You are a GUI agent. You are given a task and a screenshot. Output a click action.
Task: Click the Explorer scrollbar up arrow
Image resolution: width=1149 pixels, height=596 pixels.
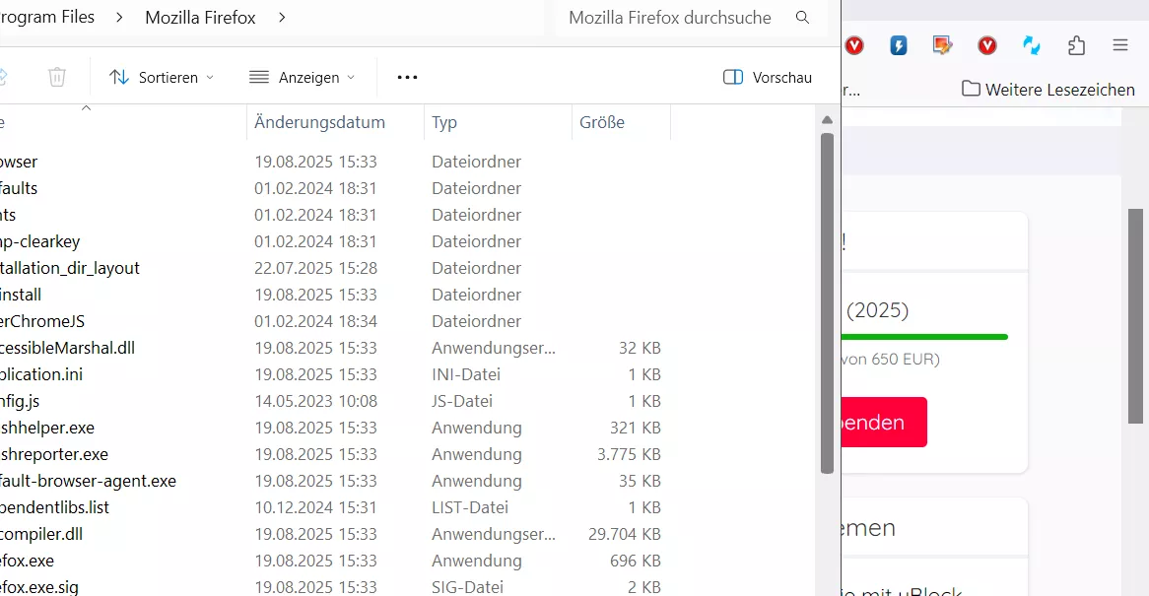[x=828, y=120]
